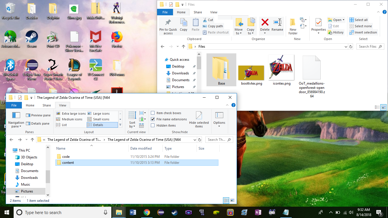Open File menu in Files window

165,12
